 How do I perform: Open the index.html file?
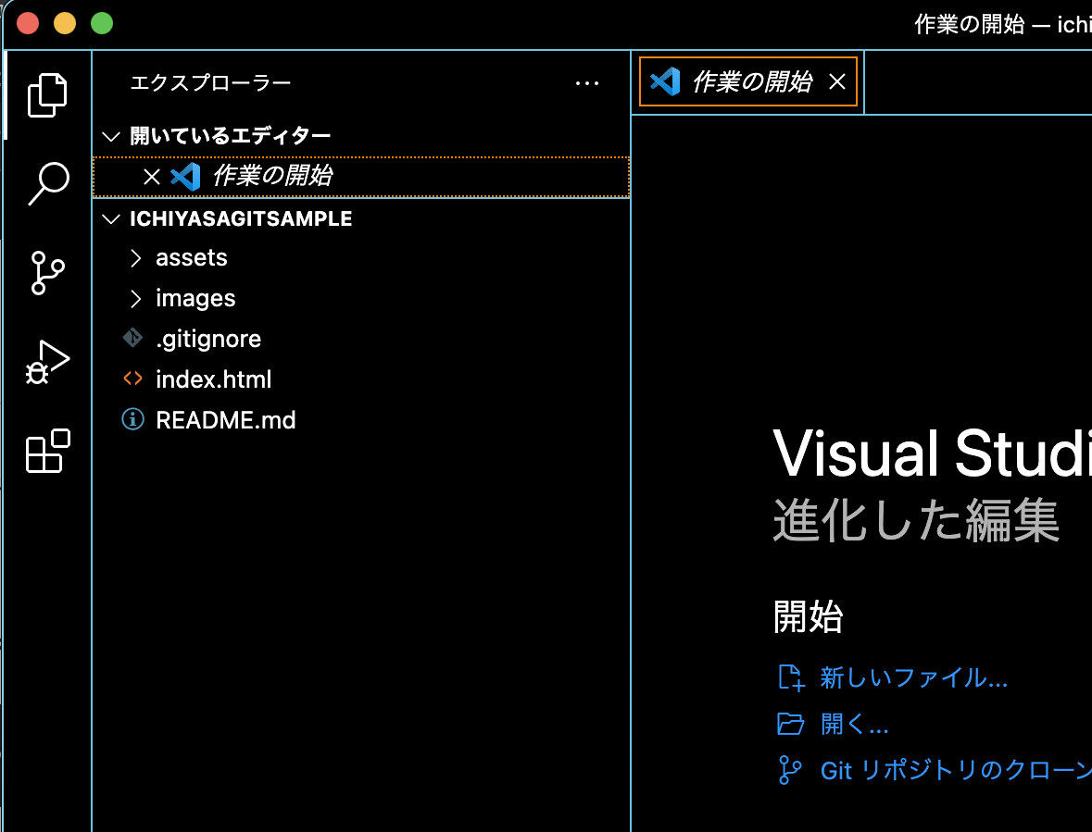pyautogui.click(x=361, y=379)
